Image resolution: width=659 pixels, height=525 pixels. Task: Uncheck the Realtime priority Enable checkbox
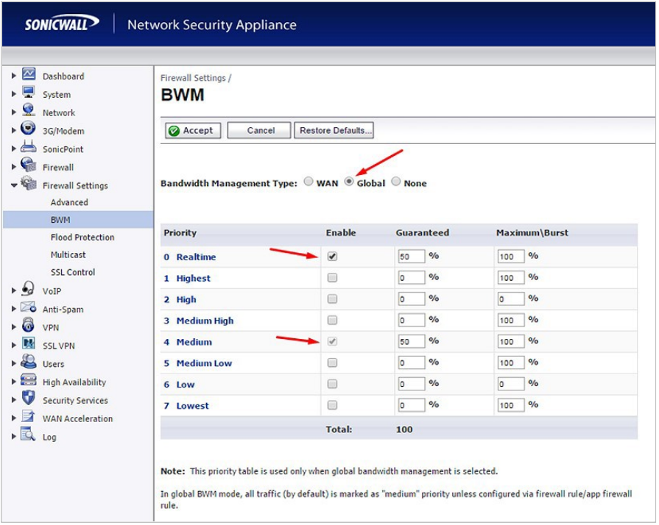[332, 257]
